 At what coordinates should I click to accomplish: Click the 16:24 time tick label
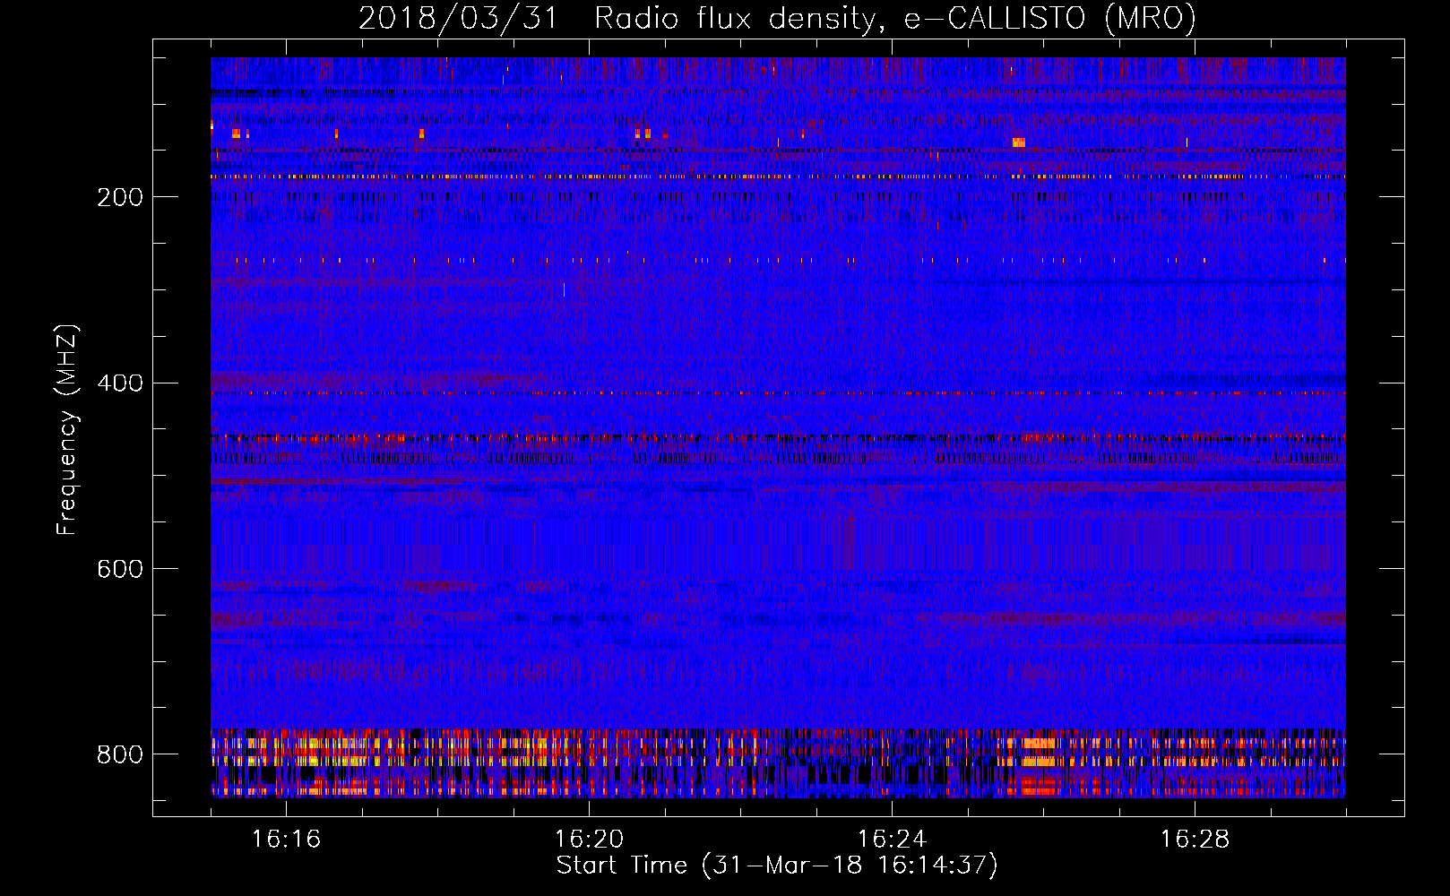click(x=892, y=839)
